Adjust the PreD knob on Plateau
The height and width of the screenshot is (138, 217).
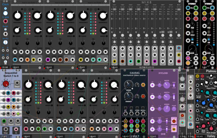tap(211, 76)
